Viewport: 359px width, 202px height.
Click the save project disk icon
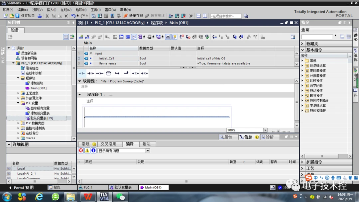click(17, 16)
